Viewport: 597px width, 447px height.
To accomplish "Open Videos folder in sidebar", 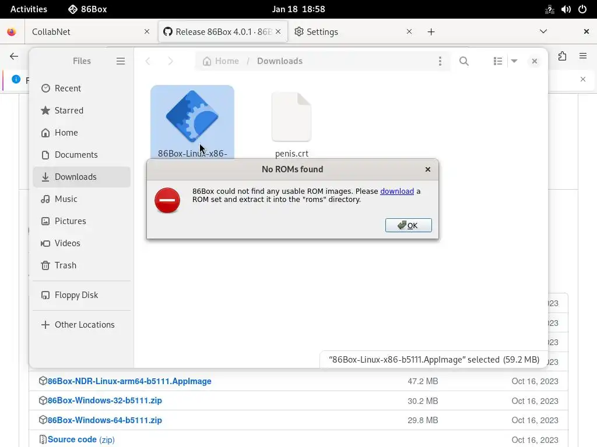I will point(82,243).
